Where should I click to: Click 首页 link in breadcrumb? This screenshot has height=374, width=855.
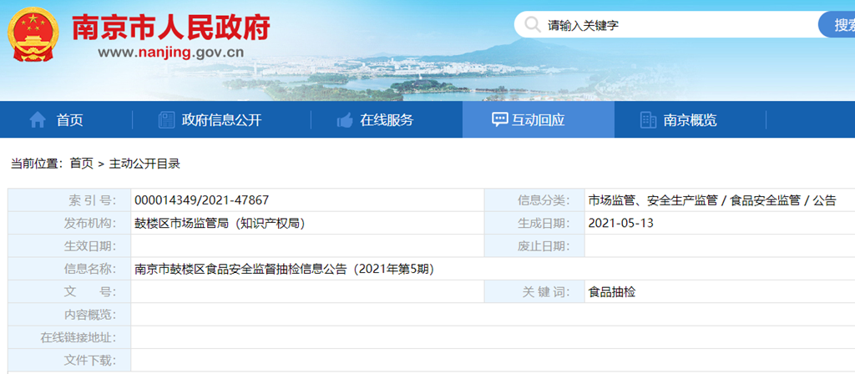click(81, 164)
